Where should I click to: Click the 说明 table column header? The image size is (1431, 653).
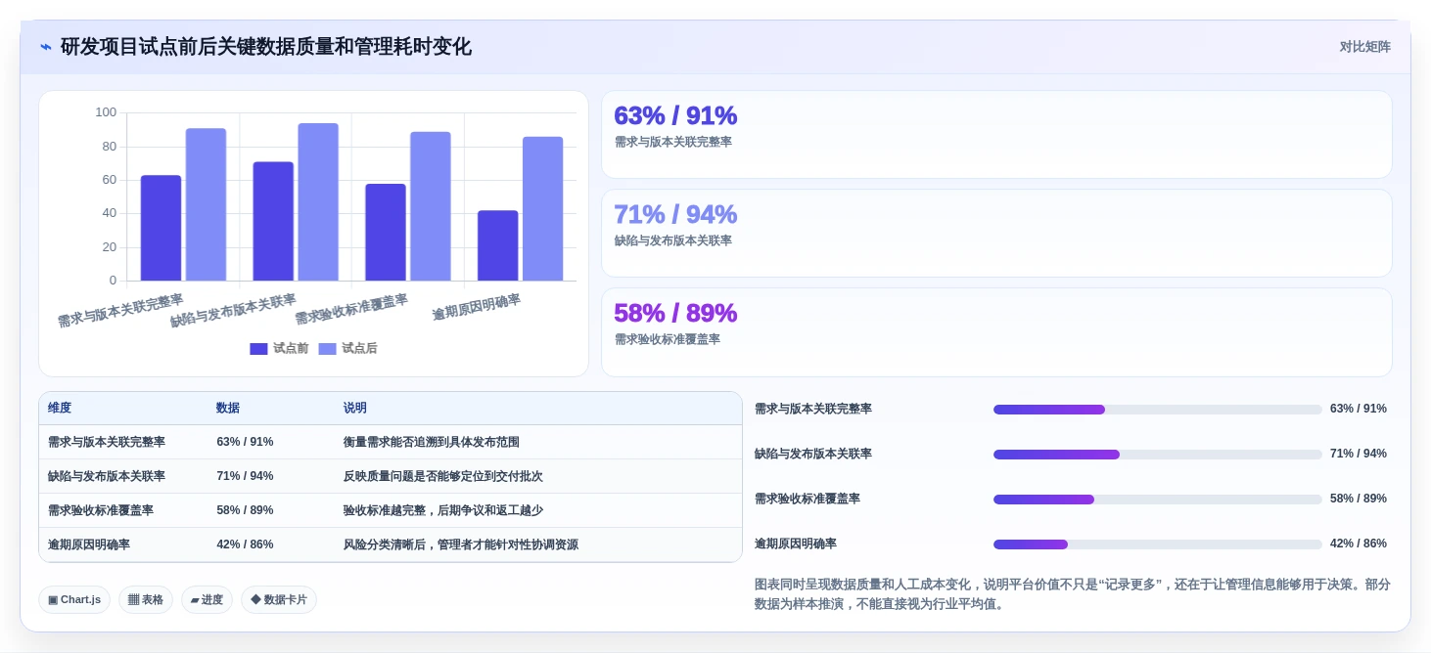[x=355, y=408]
